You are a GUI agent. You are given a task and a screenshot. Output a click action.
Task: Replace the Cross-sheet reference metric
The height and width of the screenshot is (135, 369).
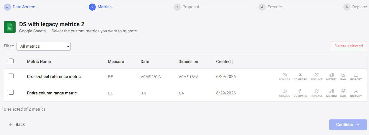(316, 77)
